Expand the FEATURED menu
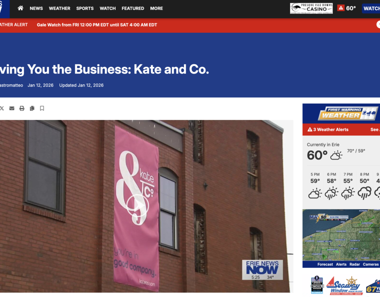380x297 pixels. 133,8
